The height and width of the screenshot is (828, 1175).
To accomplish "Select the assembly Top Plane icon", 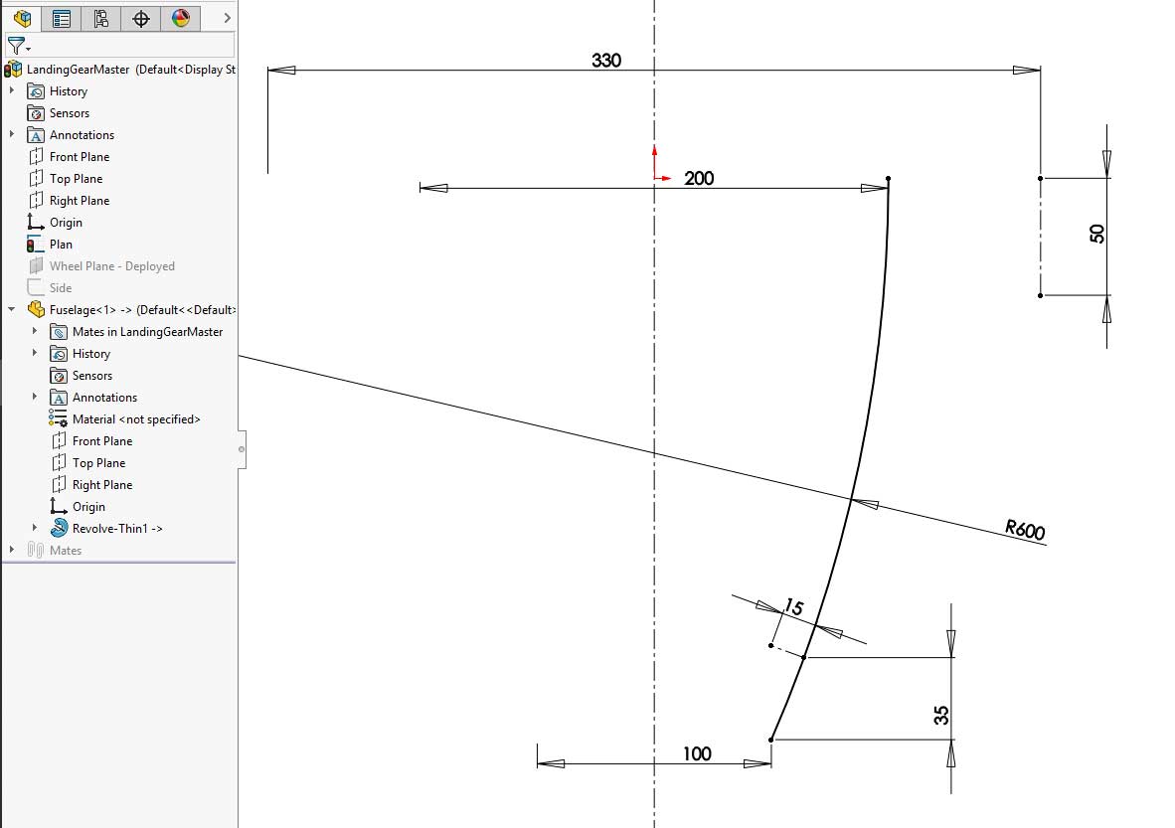I will pos(35,178).
